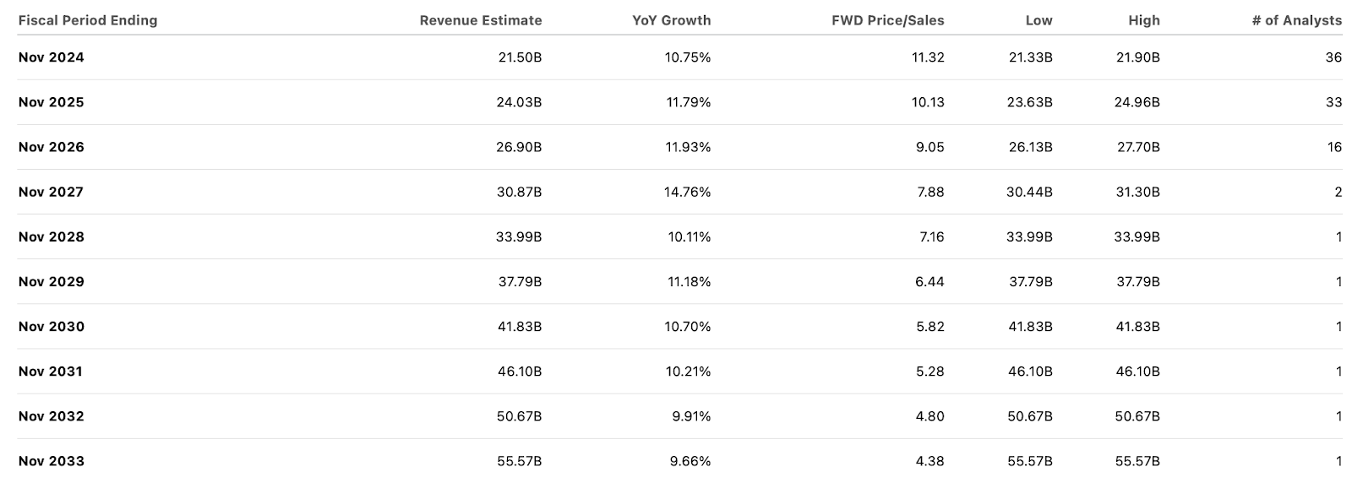Click the Fiscal Period Ending header
Image resolution: width=1352 pixels, height=483 pixels.
[88, 20]
